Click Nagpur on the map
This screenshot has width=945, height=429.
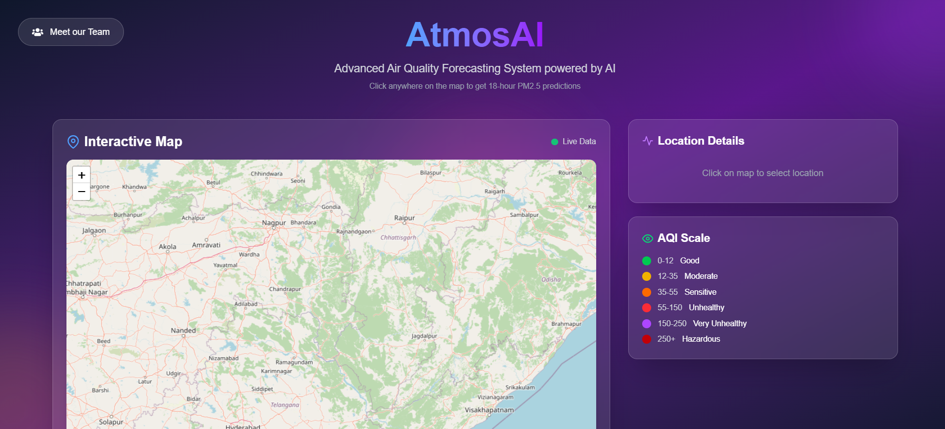point(274,223)
